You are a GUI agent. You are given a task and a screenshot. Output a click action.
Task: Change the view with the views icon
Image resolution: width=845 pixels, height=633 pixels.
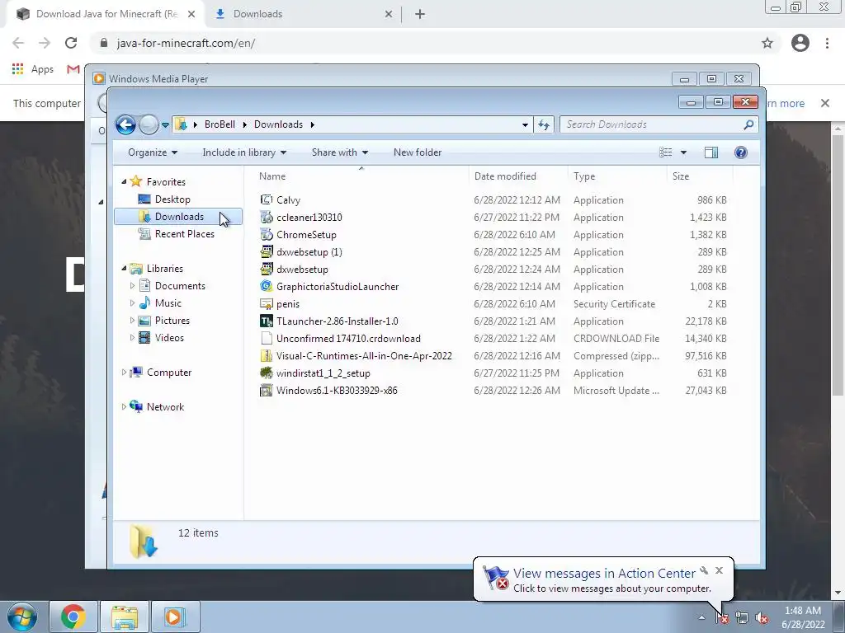666,152
